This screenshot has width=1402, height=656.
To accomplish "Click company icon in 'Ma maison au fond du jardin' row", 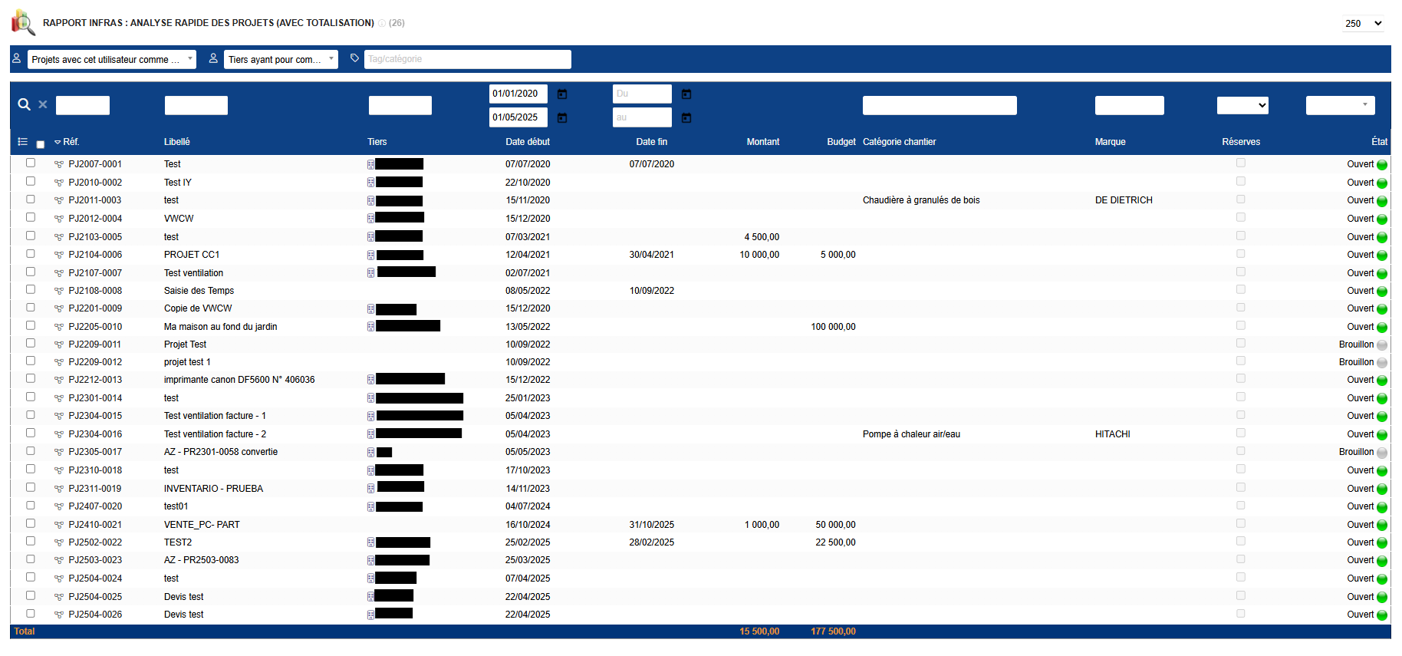I will (x=371, y=327).
